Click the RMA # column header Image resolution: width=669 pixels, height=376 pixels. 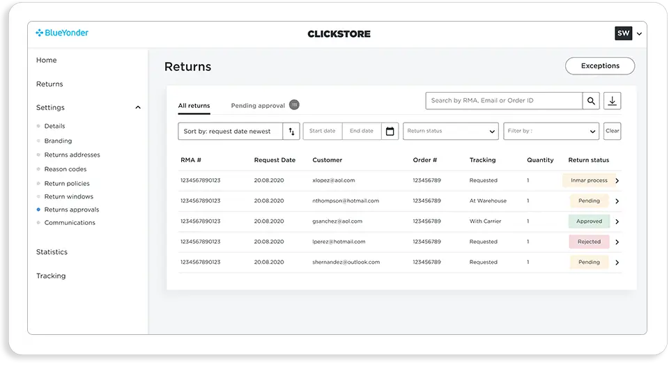pyautogui.click(x=191, y=160)
